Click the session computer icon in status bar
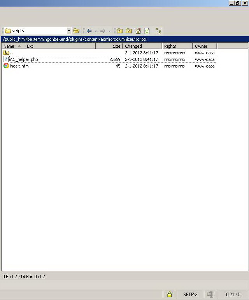The width and height of the screenshot is (249, 300). tap(210, 294)
